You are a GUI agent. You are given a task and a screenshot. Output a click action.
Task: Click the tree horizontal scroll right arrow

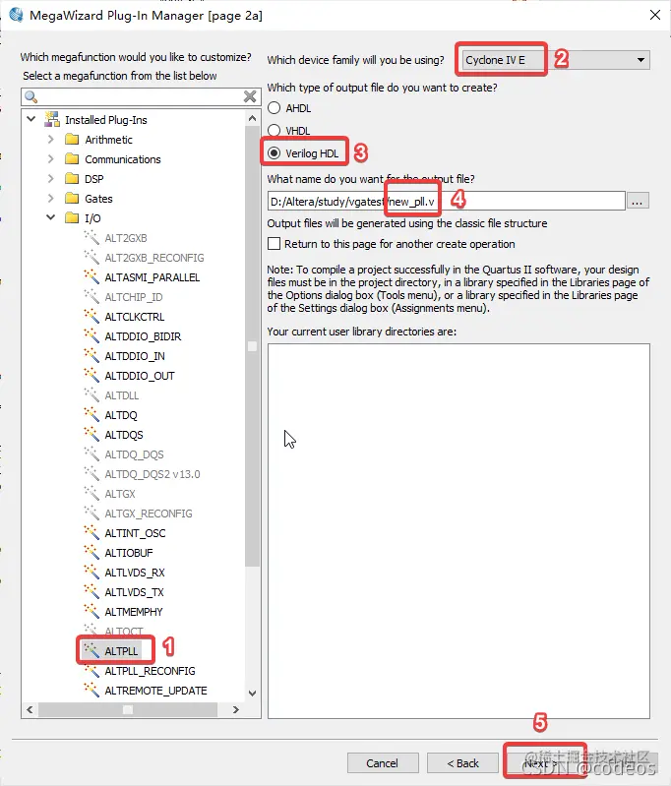click(236, 709)
